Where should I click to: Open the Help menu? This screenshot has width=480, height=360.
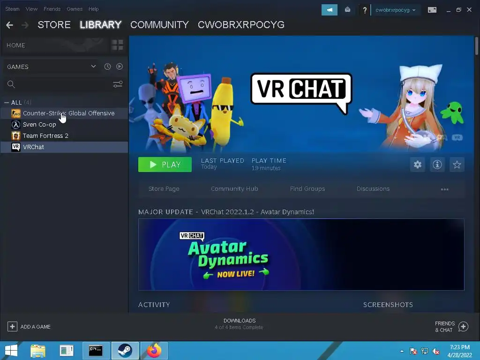coord(94,9)
